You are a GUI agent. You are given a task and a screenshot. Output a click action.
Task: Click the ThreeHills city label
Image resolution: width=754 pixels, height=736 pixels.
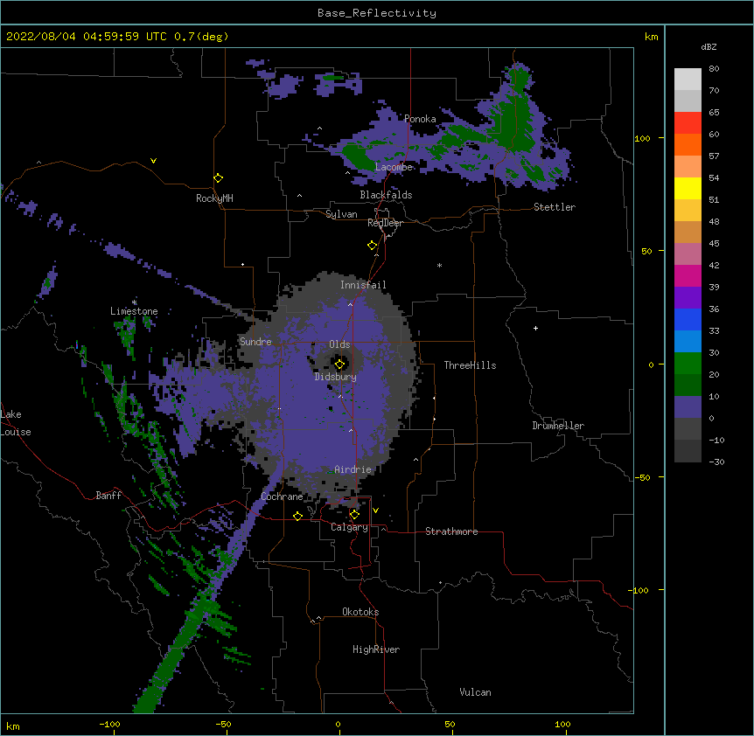(x=470, y=365)
